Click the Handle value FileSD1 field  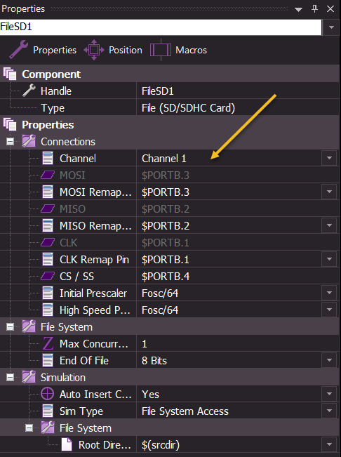pyautogui.click(x=238, y=91)
